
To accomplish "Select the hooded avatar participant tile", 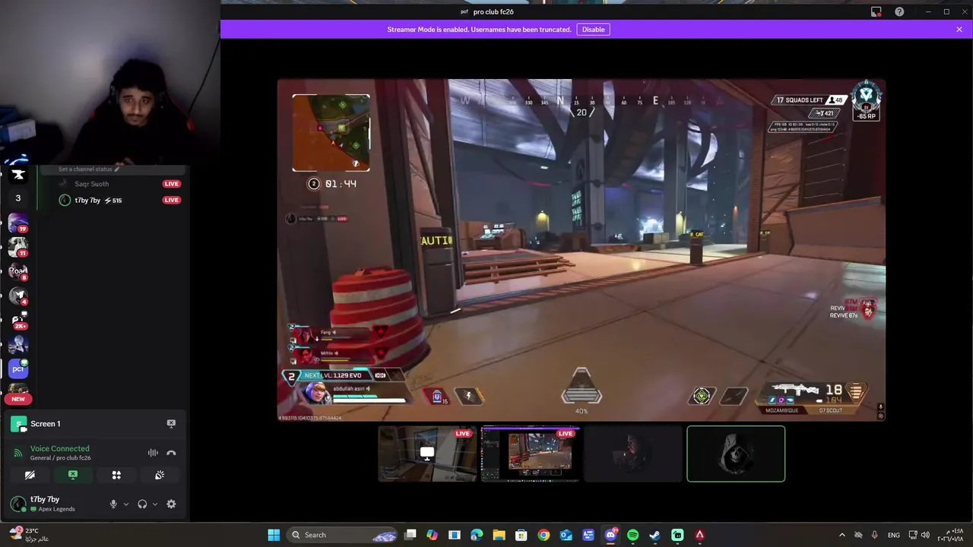I will click(x=736, y=454).
